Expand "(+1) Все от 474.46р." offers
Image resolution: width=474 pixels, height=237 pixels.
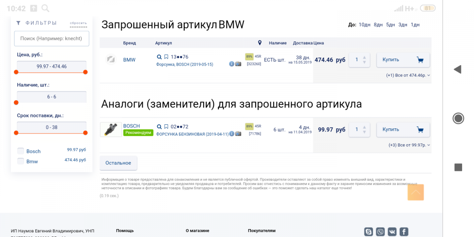(x=408, y=75)
